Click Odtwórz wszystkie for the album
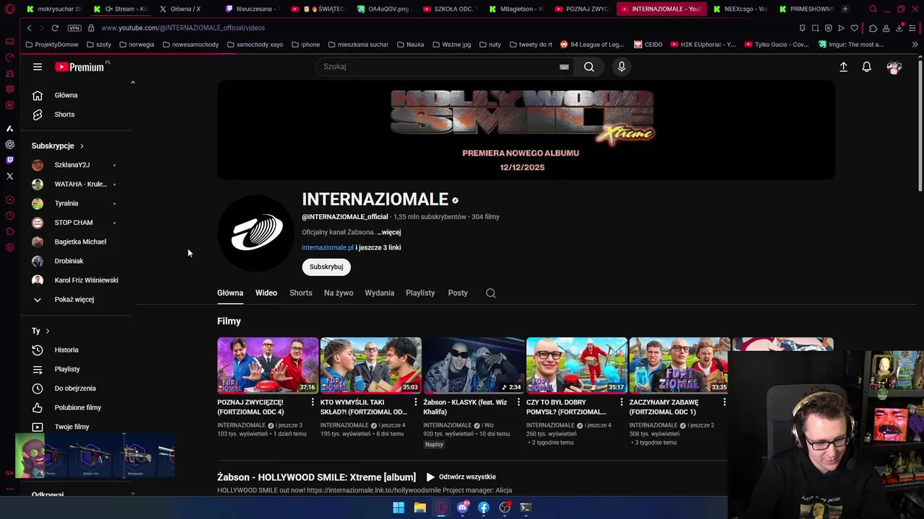924x519 pixels. (461, 477)
